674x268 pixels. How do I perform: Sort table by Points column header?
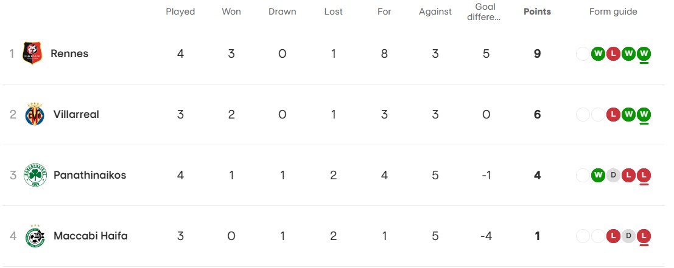point(537,12)
